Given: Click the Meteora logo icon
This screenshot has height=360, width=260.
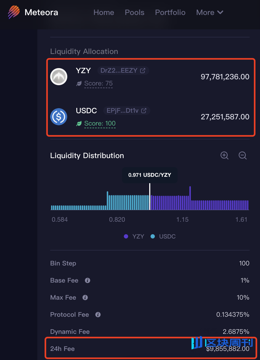Looking at the screenshot, I should pyautogui.click(x=14, y=12).
